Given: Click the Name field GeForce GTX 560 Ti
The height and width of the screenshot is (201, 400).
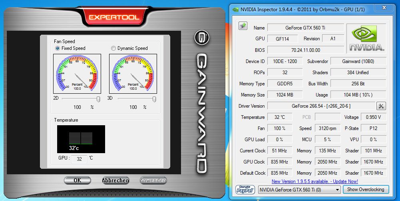Looking at the screenshot, I should click(305, 28).
